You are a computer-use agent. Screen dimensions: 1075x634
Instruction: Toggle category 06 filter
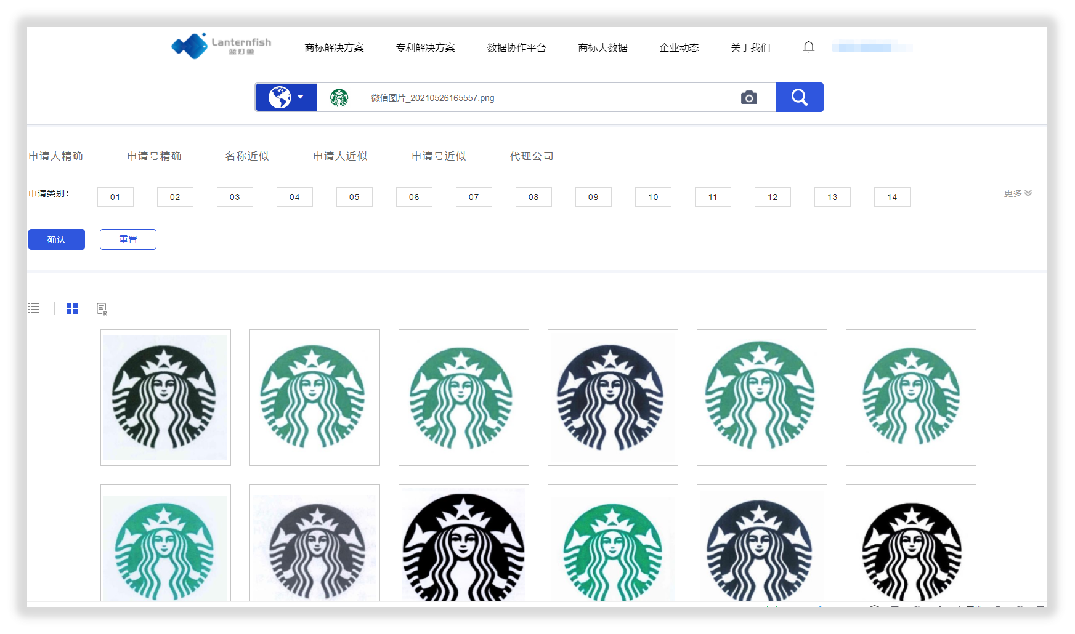click(414, 197)
